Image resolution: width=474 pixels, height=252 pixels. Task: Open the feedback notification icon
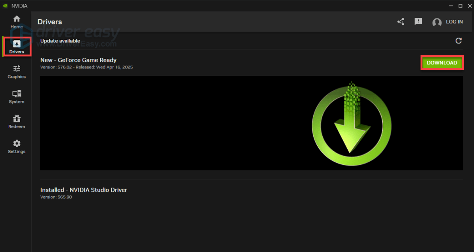[x=418, y=22]
